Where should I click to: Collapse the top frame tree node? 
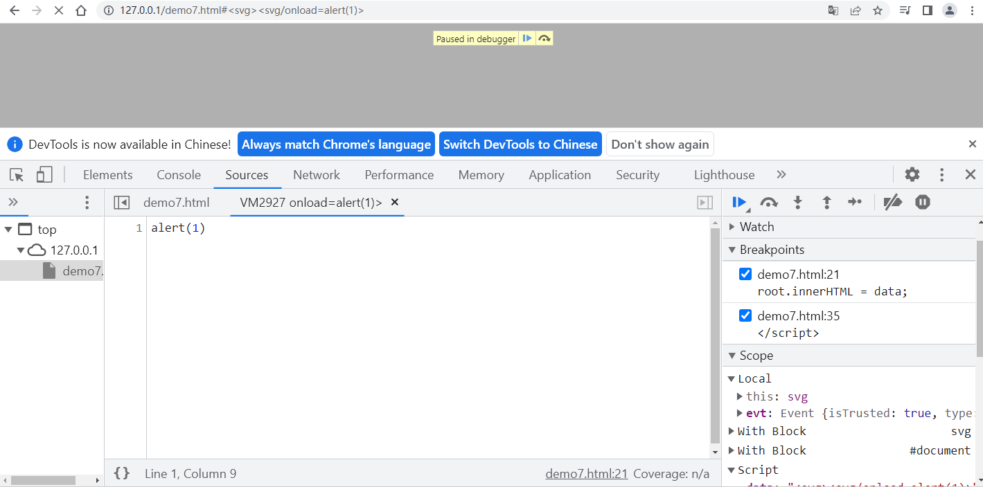click(x=8, y=230)
